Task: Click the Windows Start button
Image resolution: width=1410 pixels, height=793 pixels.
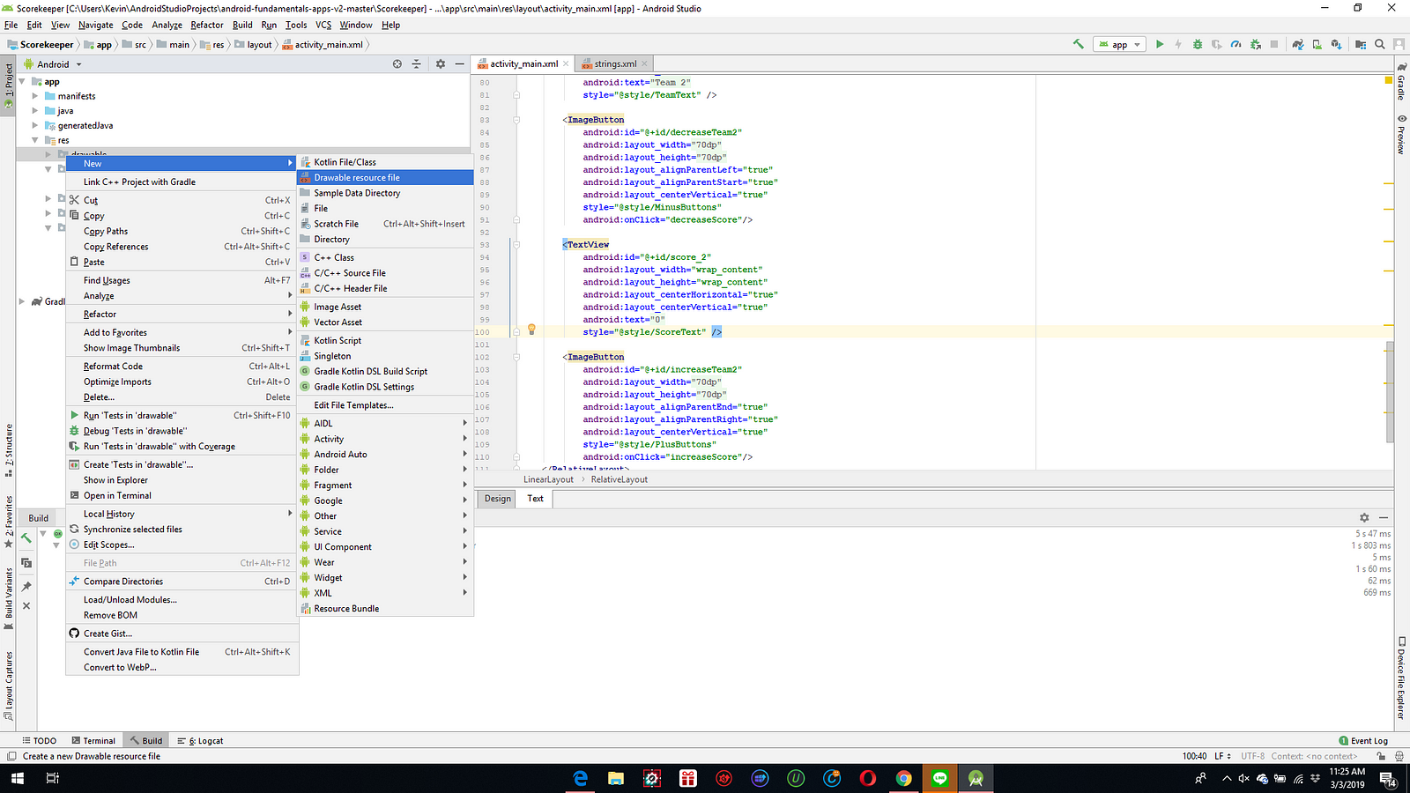Action: click(18, 778)
